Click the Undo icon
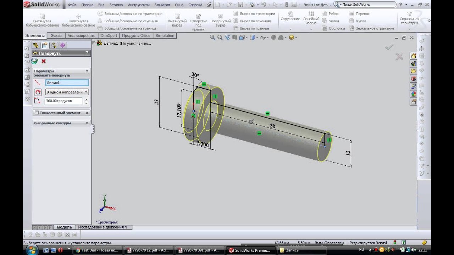Image resolution: width=454 pixels, height=255 pixels. pos(263,5)
